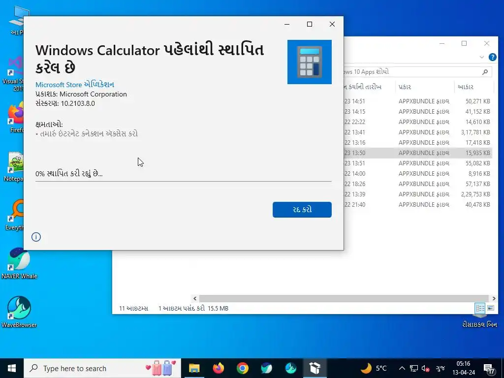This screenshot has width=504, height=378.
Task: Launch WaveBrowser from taskbar
Action: click(x=290, y=368)
